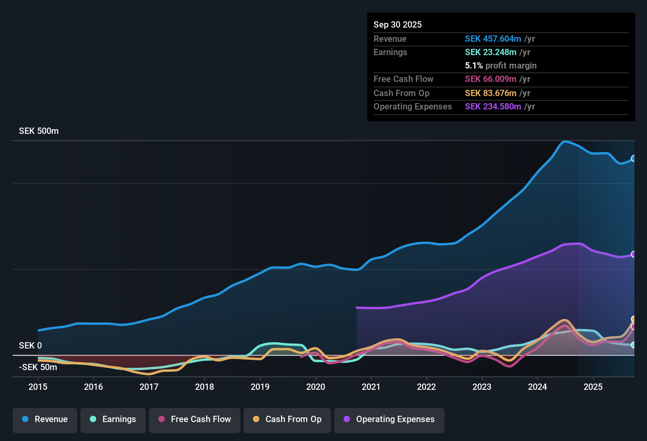Click the SEK 23.248m earnings value
This screenshot has width=647, height=441.
tap(491, 52)
